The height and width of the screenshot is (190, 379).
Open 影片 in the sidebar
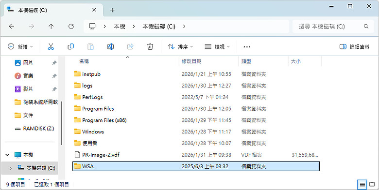29,89
